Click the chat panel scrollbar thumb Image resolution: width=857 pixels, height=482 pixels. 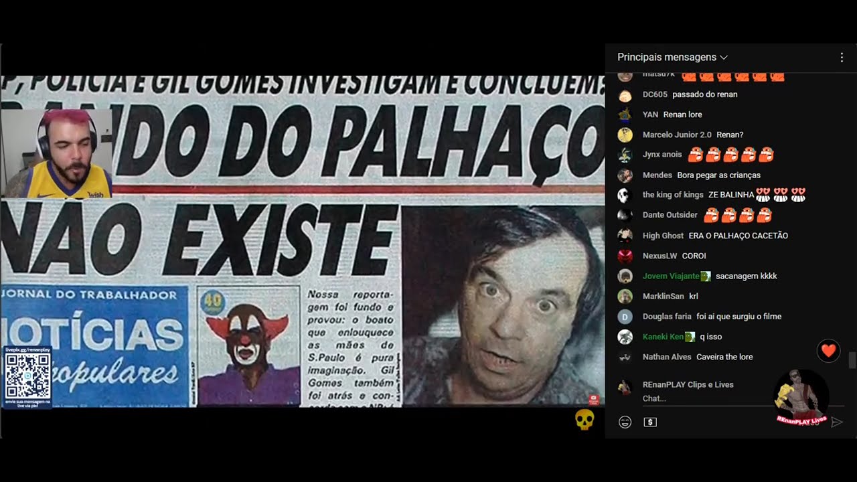pyautogui.click(x=852, y=360)
